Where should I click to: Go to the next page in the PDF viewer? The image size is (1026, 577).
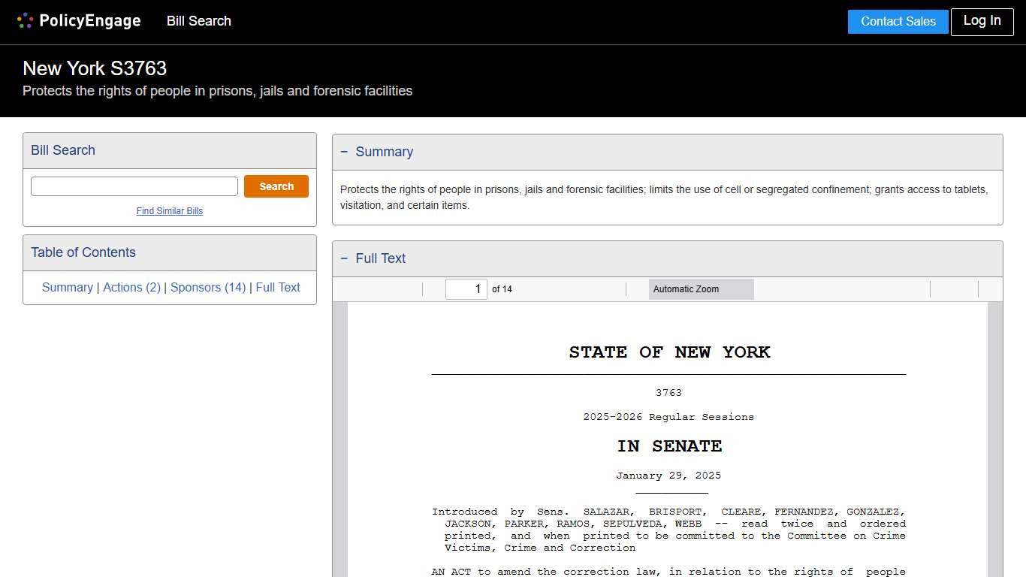click(406, 288)
